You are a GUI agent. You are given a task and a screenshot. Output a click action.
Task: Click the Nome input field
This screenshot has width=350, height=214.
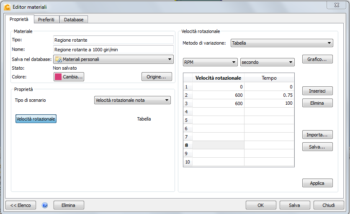113,49
